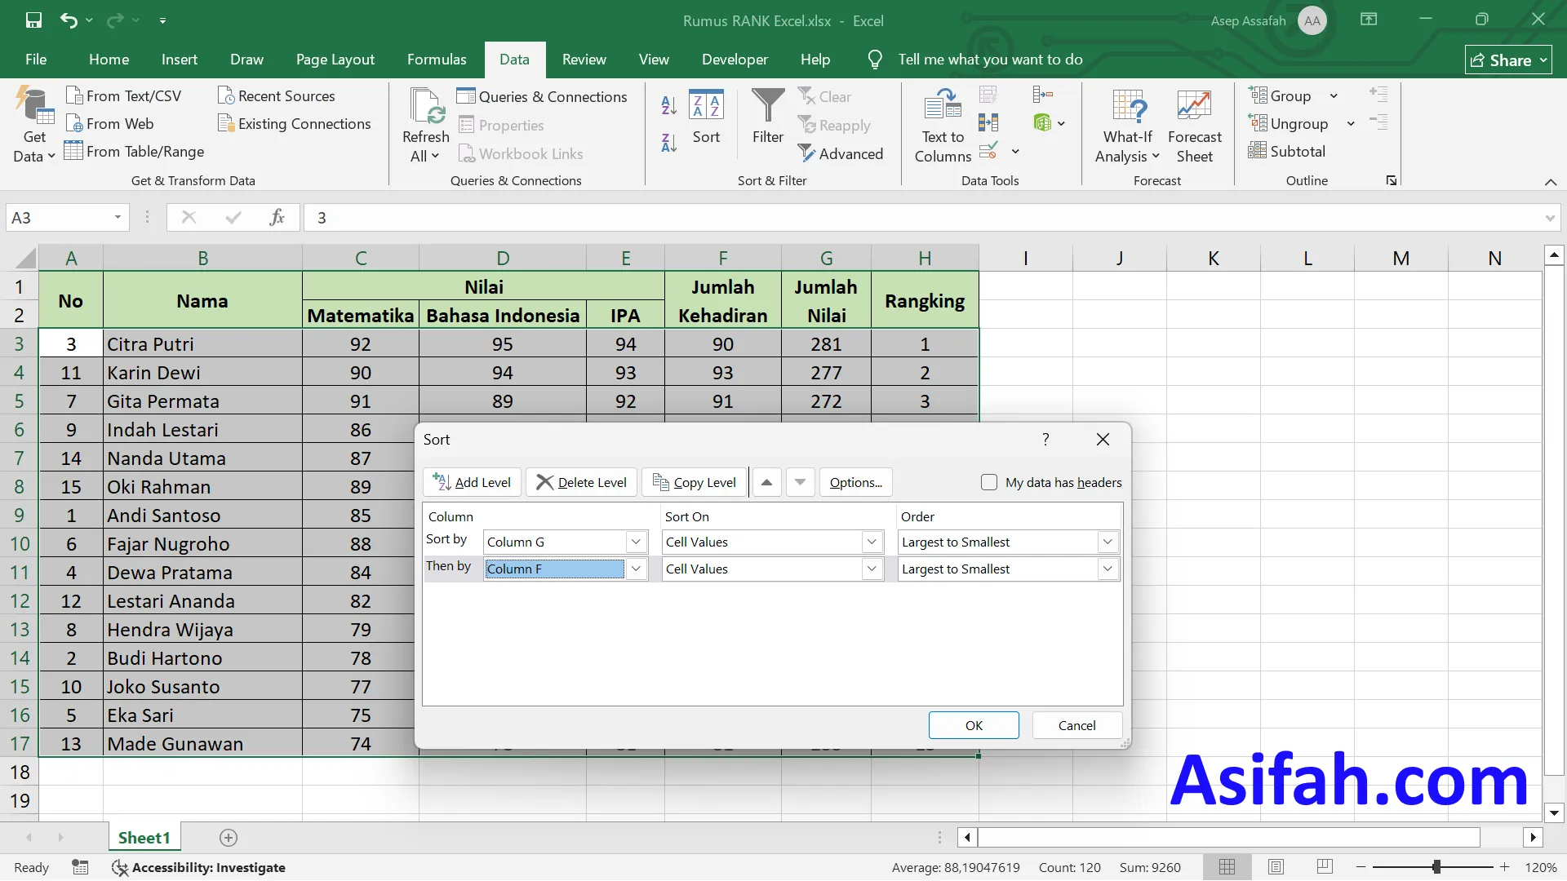Click the new sheet plus icon
Screen dimensions: 1567x881
point(229,838)
